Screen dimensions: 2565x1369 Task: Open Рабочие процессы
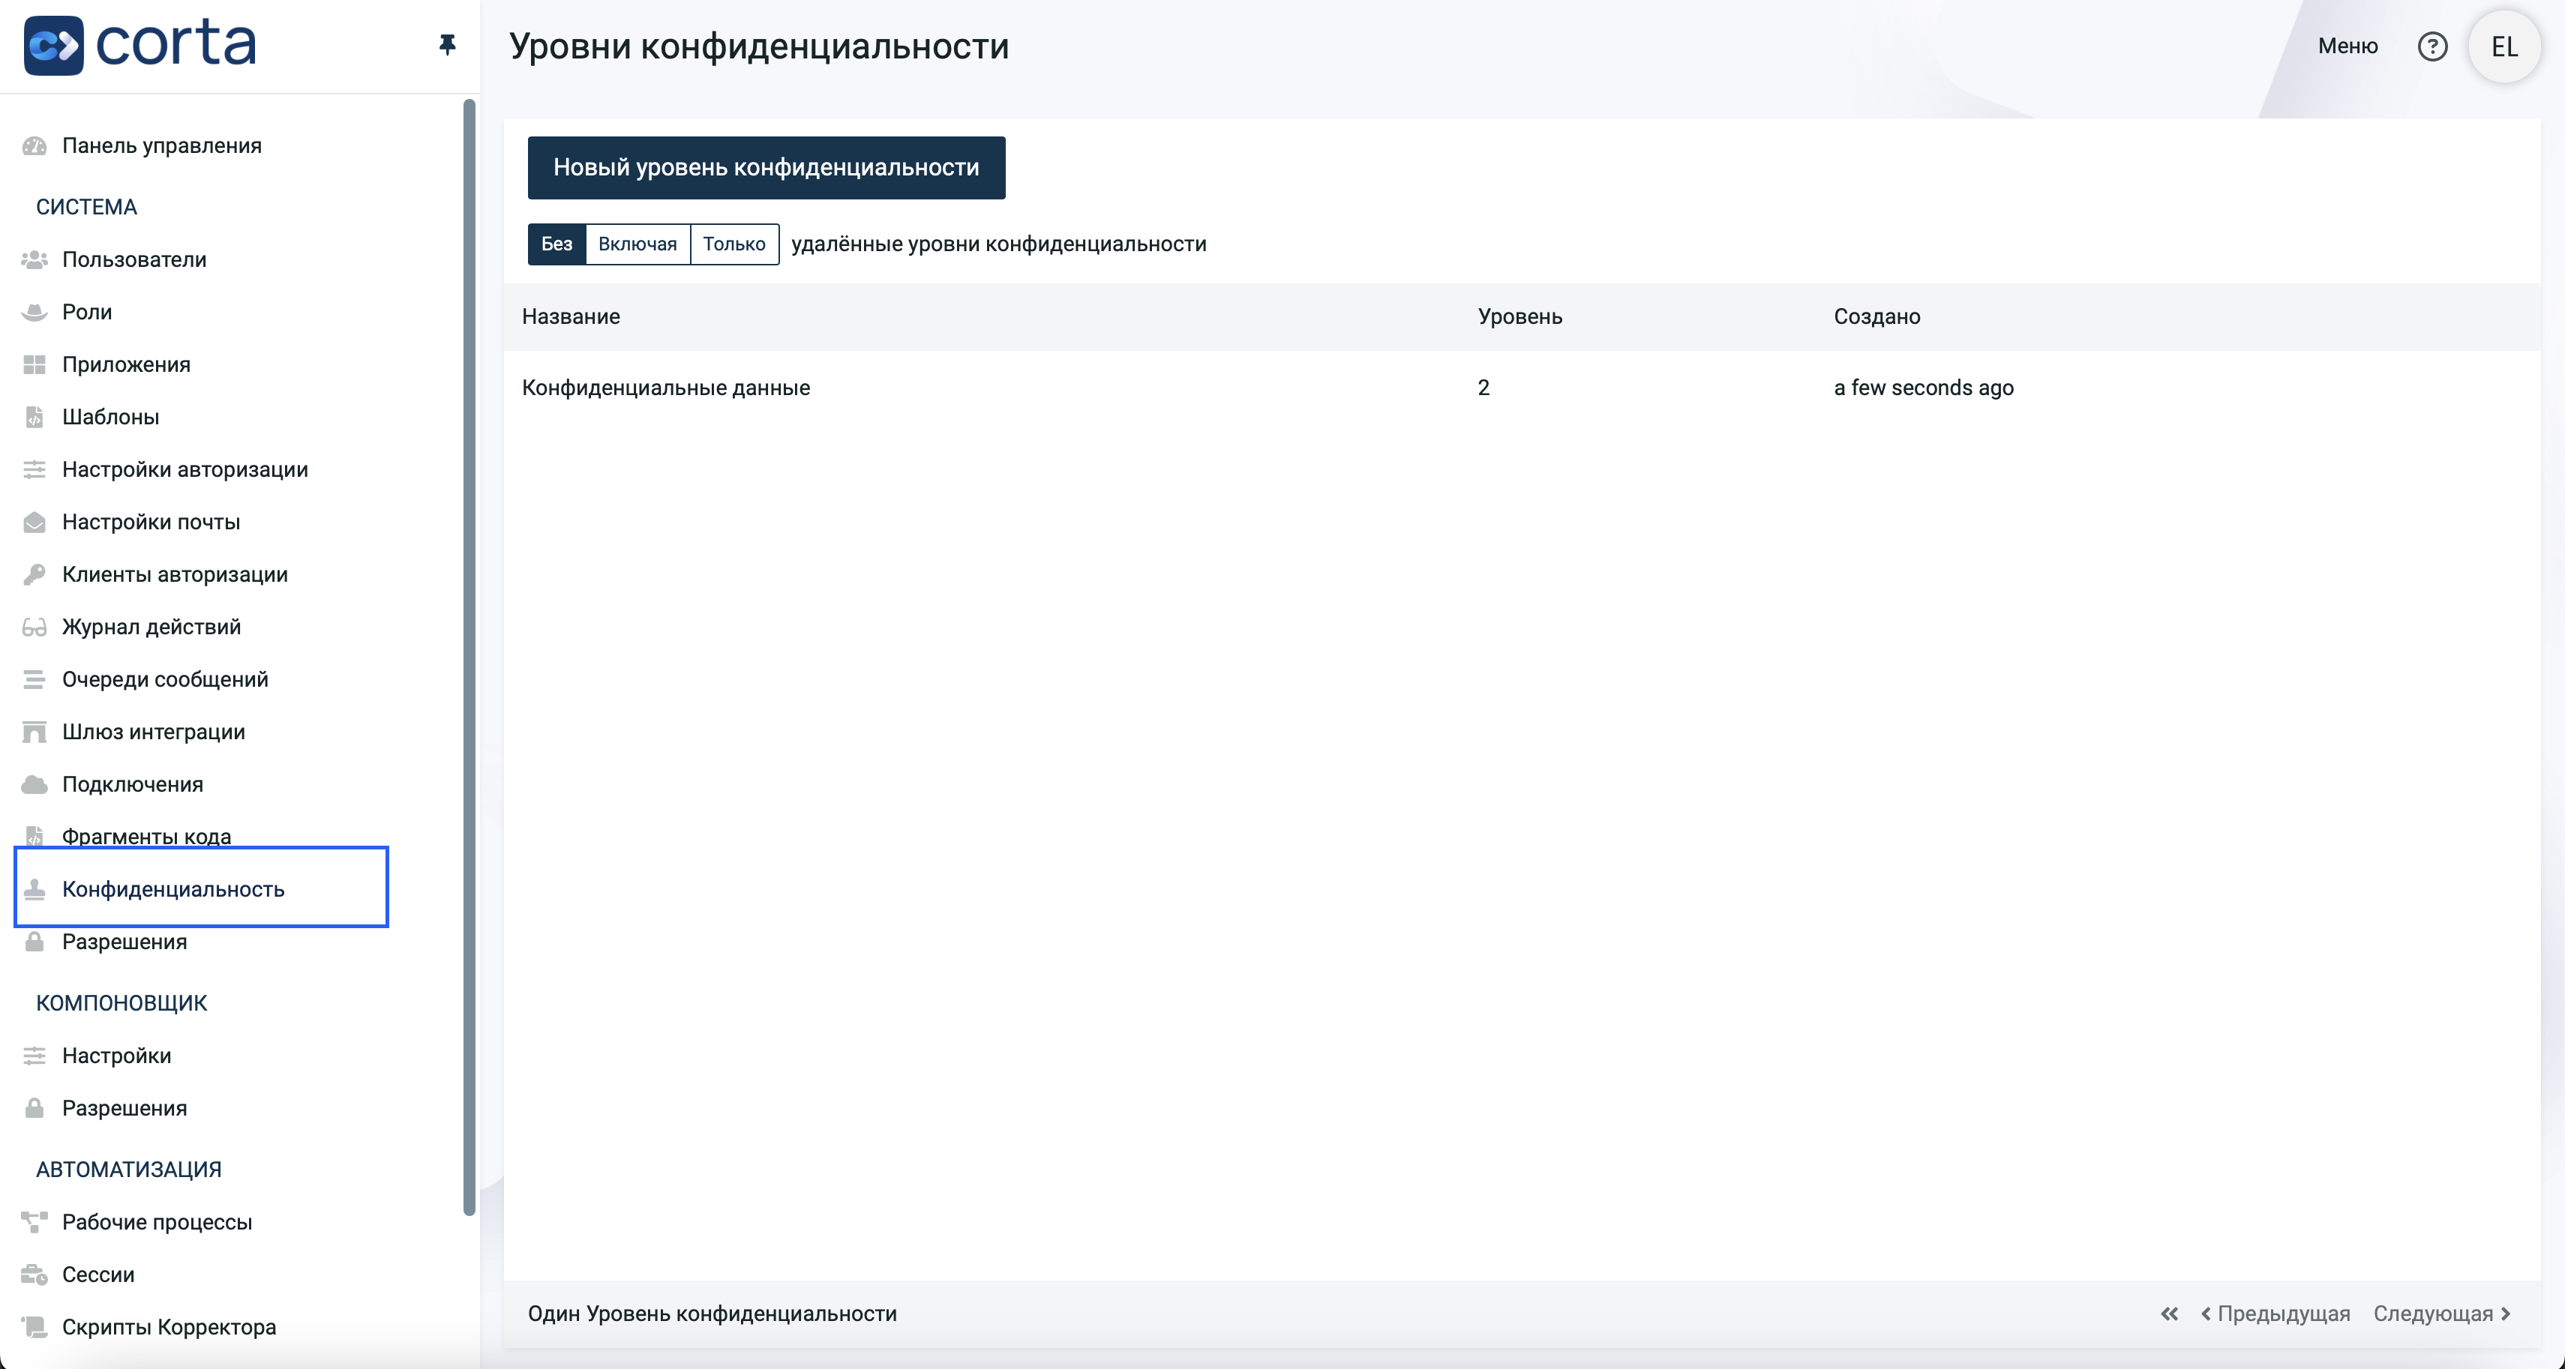coord(157,1221)
